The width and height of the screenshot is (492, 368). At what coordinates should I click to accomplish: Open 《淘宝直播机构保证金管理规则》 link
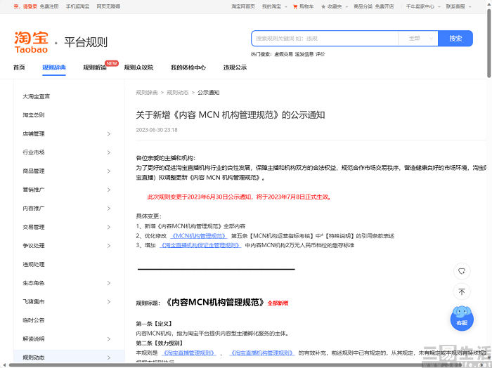click(200, 246)
